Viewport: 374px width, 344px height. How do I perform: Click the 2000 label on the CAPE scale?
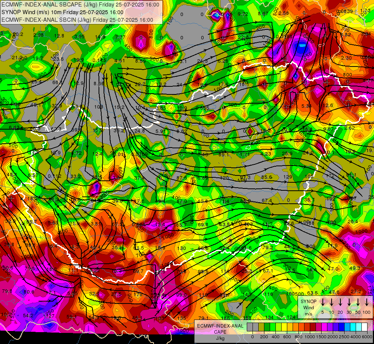(x=333, y=337)
